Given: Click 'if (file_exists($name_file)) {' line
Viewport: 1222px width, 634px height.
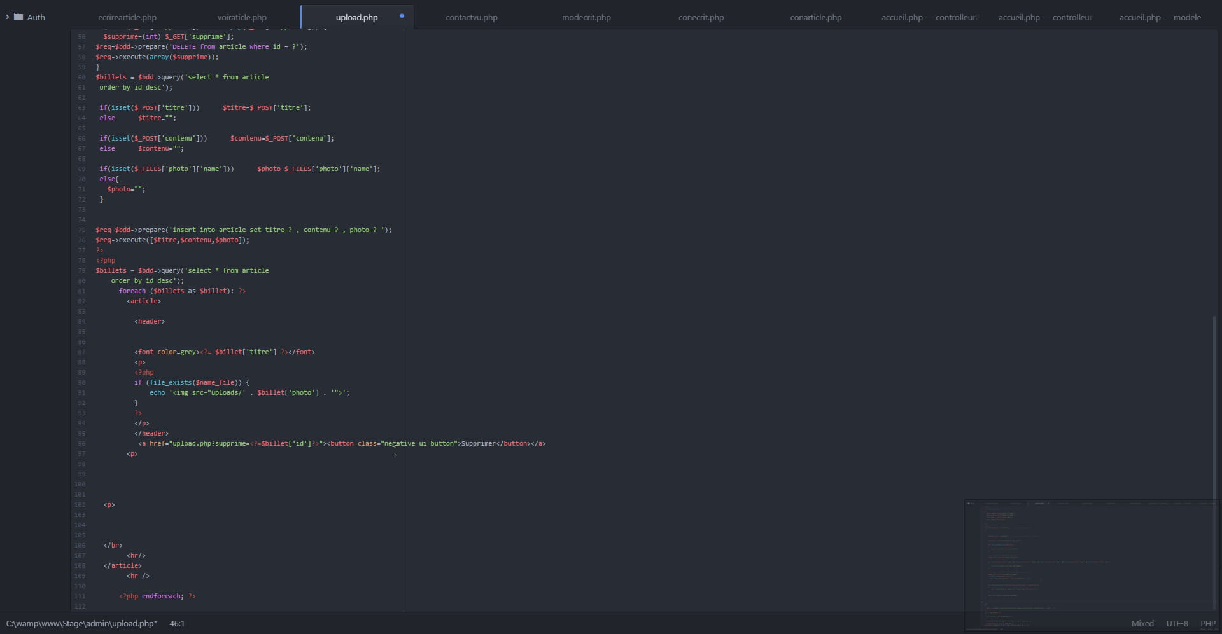Looking at the screenshot, I should 192,382.
